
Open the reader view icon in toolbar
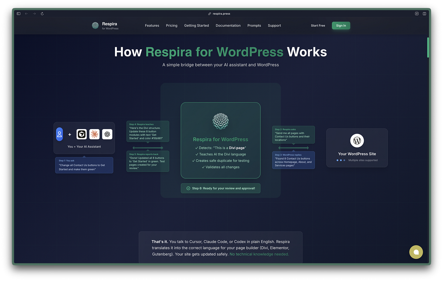click(417, 14)
